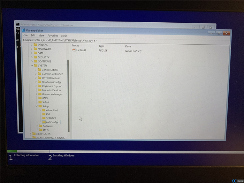Expand the Keyboard Layout key
The width and height of the screenshot is (244, 183).
[x=36, y=86]
